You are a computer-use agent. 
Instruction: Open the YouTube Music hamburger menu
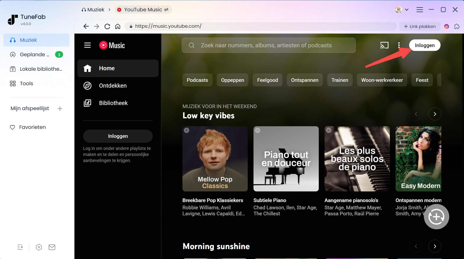point(87,45)
